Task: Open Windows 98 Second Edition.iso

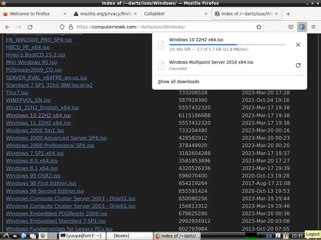Action: pyautogui.click(x=45, y=191)
